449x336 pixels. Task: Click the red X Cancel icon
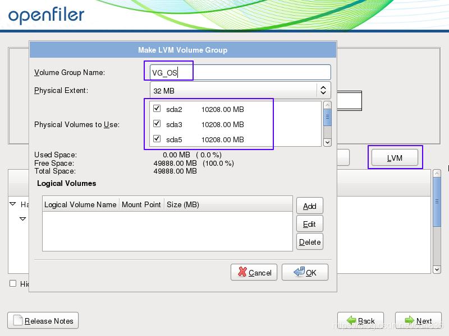click(x=242, y=272)
